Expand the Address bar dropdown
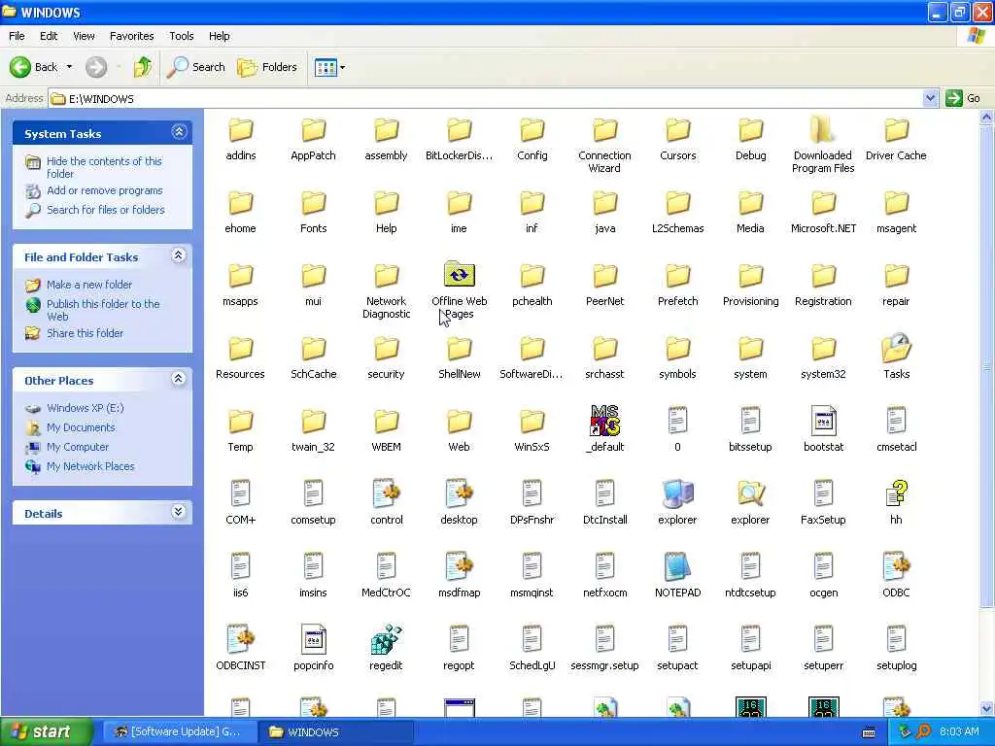This screenshot has height=746, width=995. [x=930, y=98]
